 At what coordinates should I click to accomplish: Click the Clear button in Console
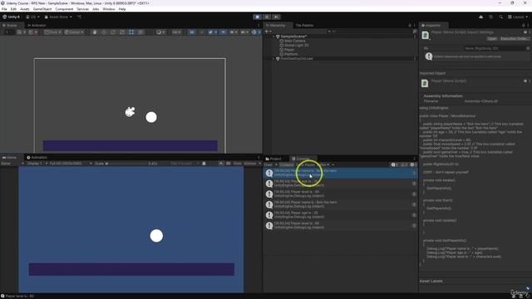[x=268, y=164]
